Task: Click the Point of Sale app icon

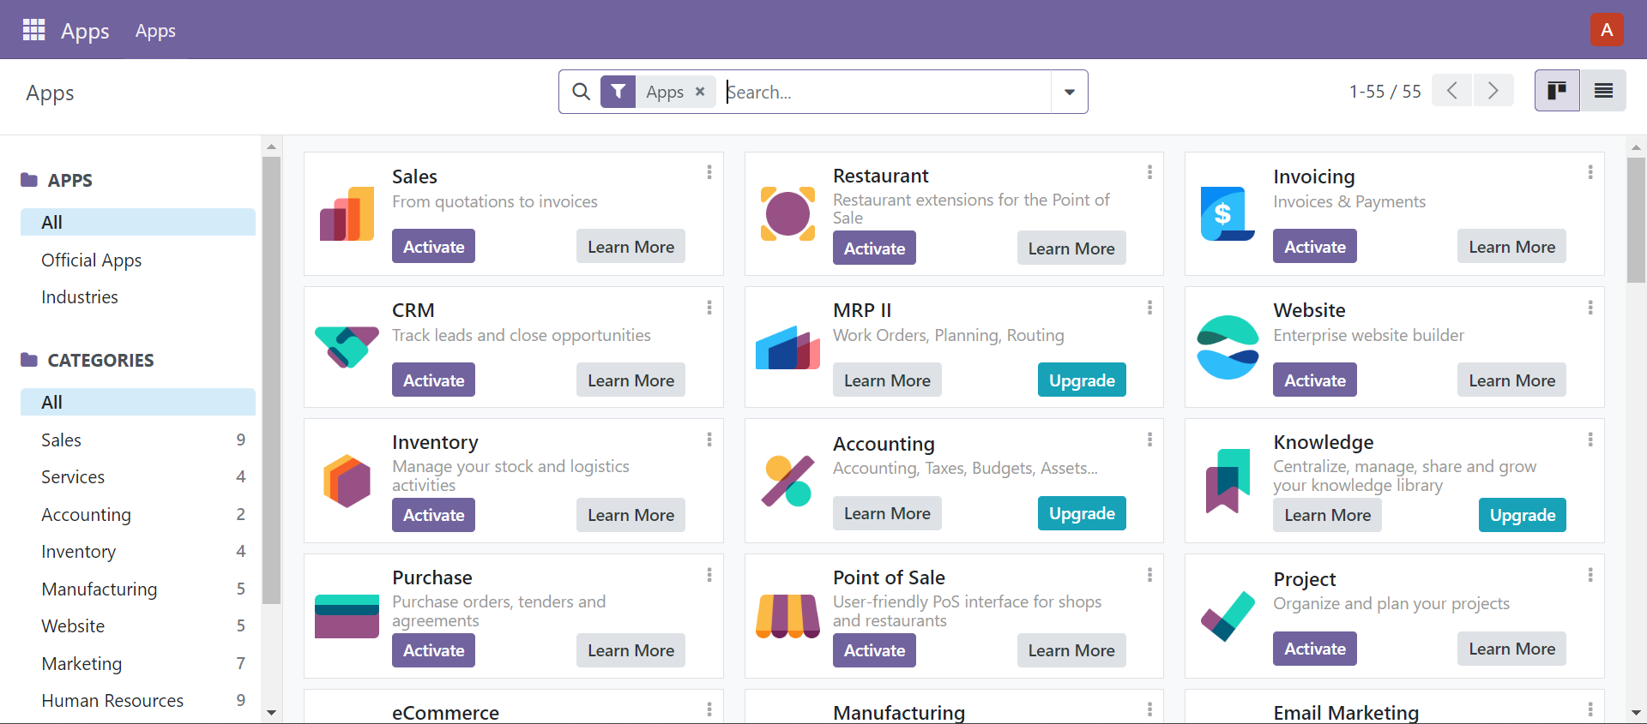Action: click(787, 617)
